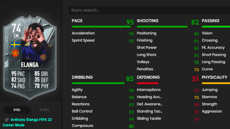Click the Sweden flag icon on card
The width and height of the screenshot is (230, 129).
click(16, 45)
